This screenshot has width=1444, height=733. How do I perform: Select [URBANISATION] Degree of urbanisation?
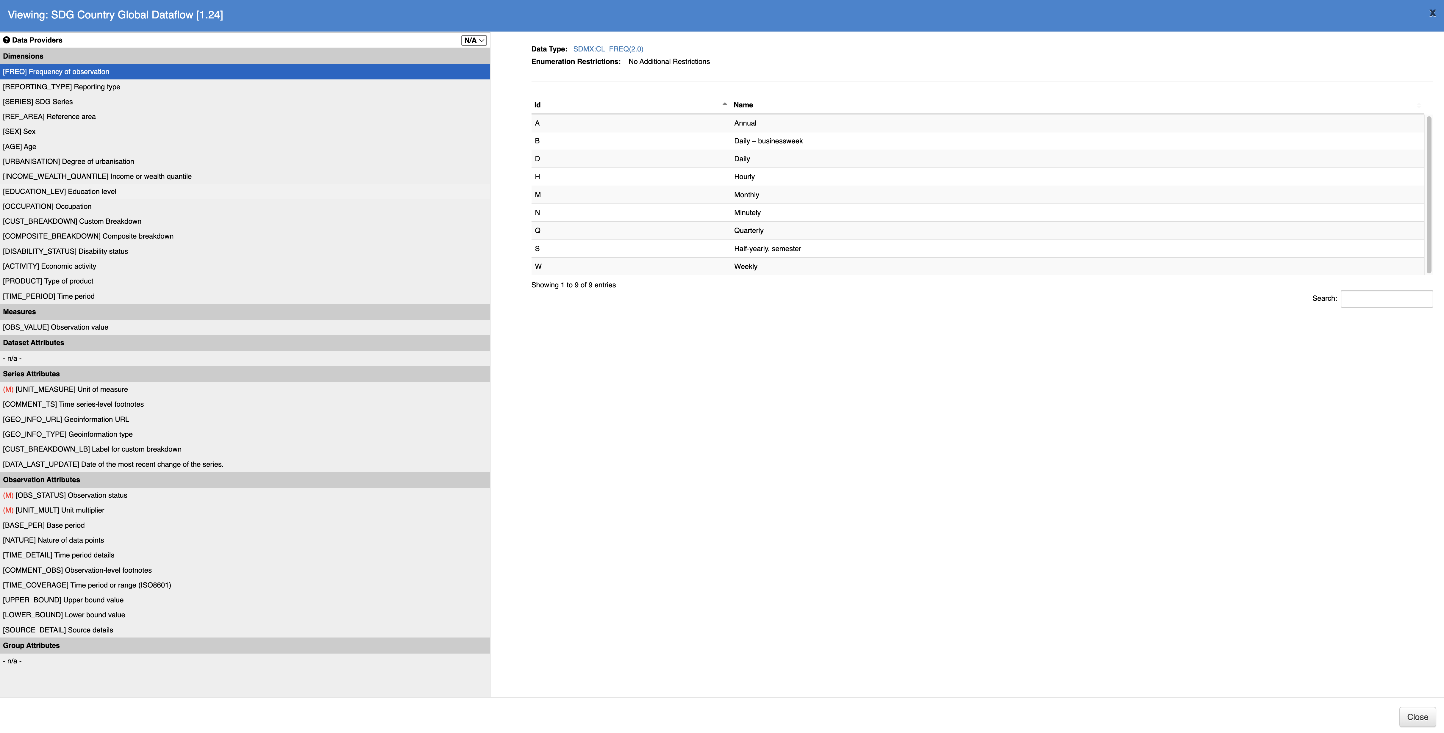245,162
